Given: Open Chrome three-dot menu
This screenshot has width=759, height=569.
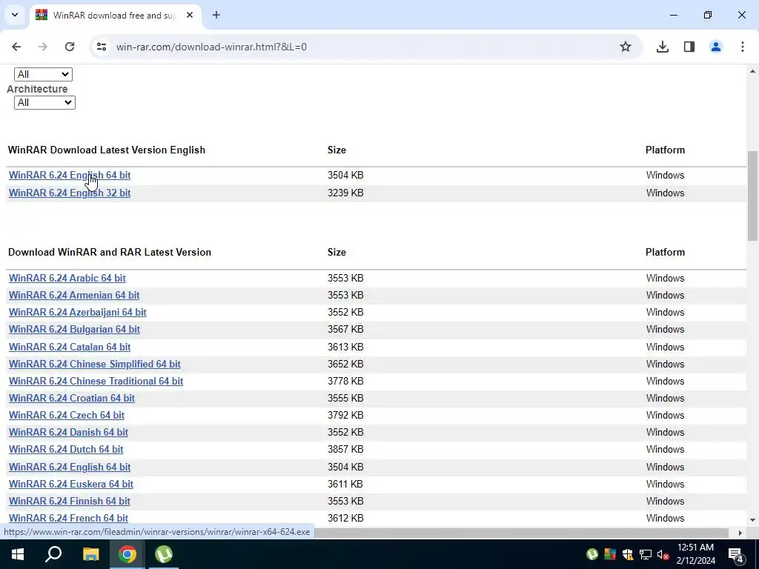Looking at the screenshot, I should pyautogui.click(x=743, y=47).
